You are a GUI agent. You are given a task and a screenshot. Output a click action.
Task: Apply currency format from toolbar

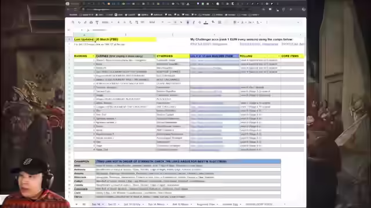coord(118,22)
